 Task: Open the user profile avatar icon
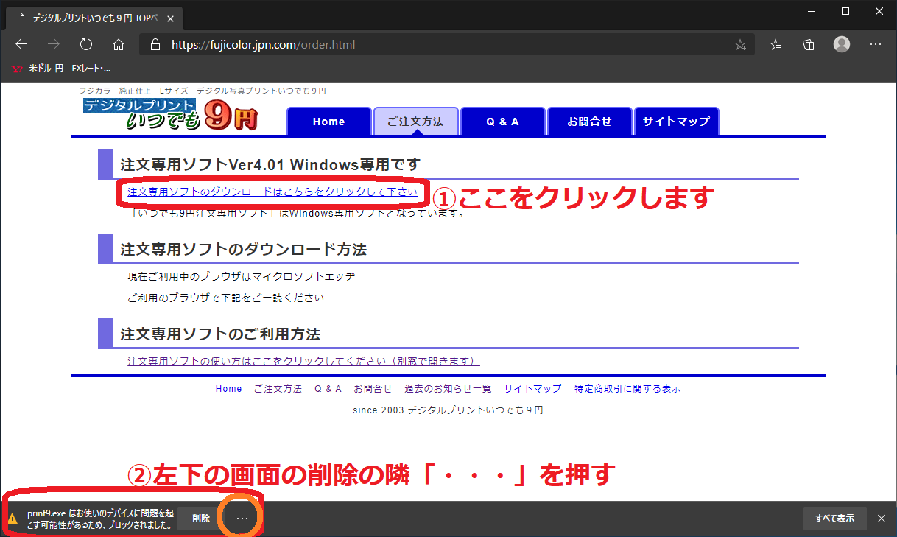842,44
